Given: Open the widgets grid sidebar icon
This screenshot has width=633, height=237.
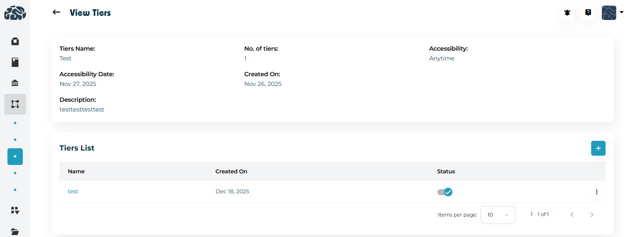Looking at the screenshot, I should pos(15,211).
